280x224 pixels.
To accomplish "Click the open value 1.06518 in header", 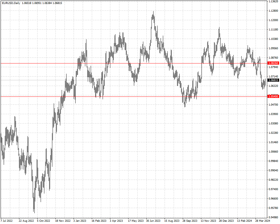I will [26, 3].
